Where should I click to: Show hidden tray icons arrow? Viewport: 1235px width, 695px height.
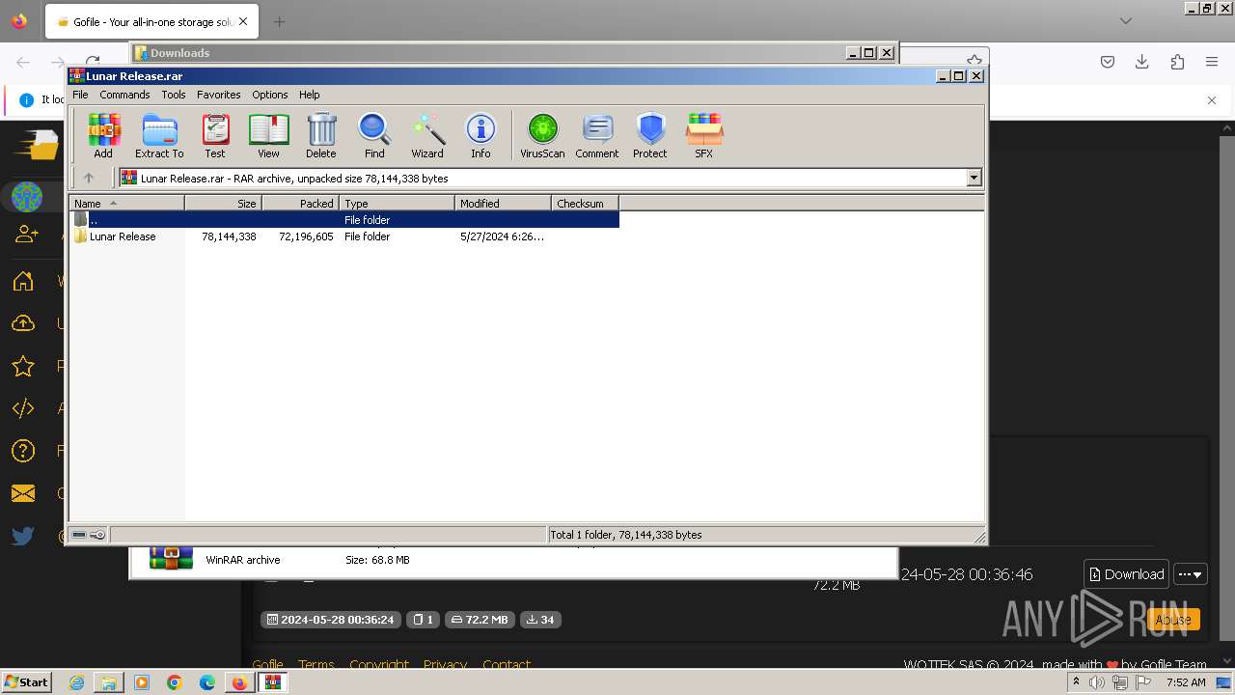click(1076, 682)
